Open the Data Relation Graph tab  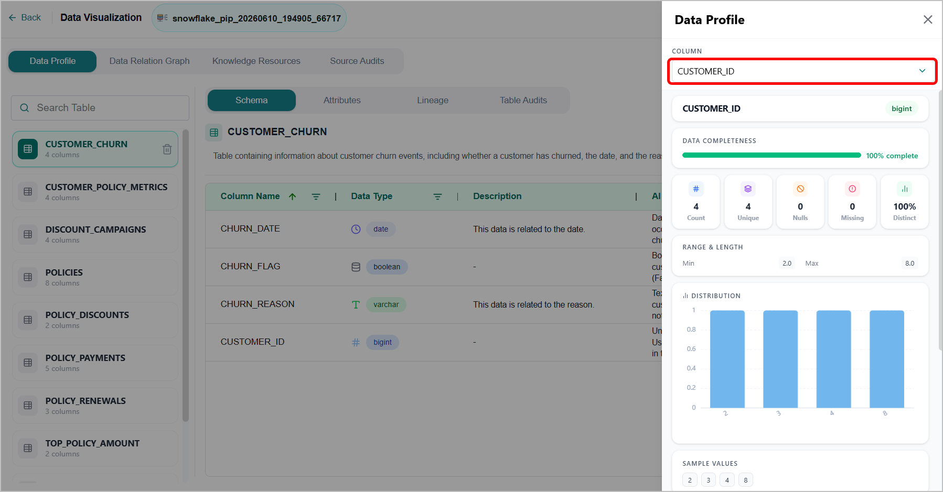tap(149, 61)
